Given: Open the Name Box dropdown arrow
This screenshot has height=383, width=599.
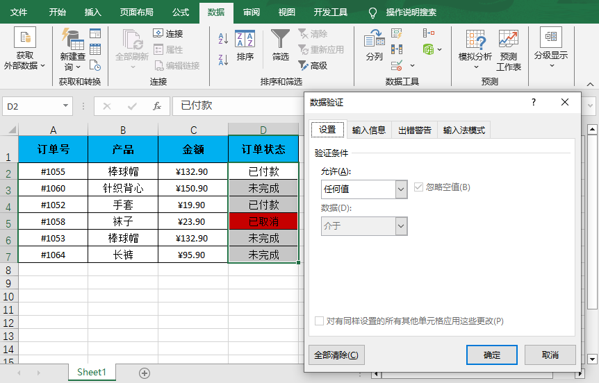Looking at the screenshot, I should [65, 105].
